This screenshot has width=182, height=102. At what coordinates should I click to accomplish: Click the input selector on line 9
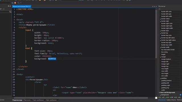(x=28, y=30)
